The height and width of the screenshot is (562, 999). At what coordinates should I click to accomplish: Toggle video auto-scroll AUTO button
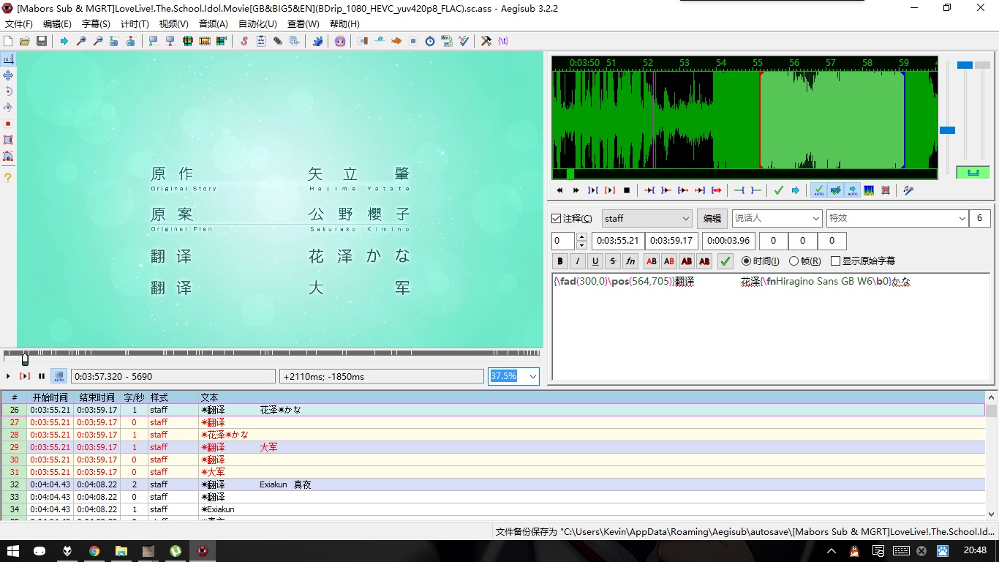(x=59, y=376)
